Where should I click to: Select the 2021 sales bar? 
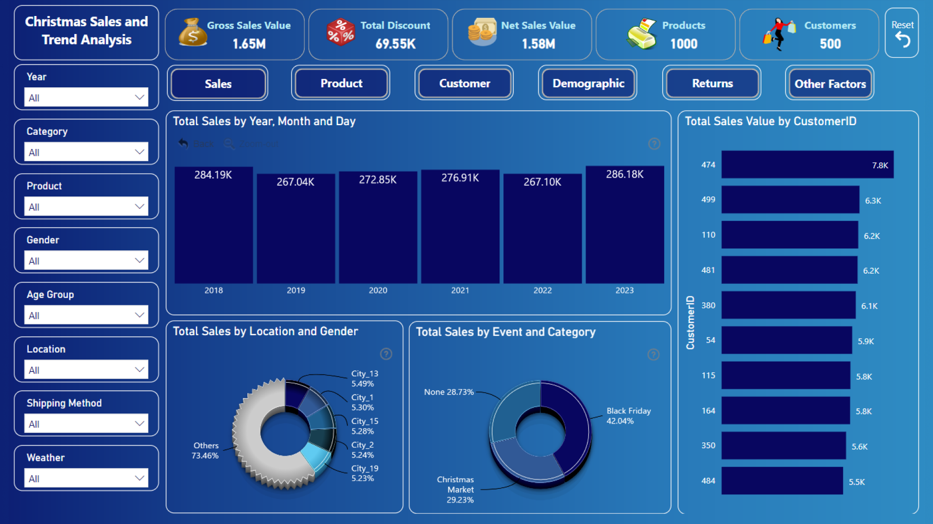[460, 227]
